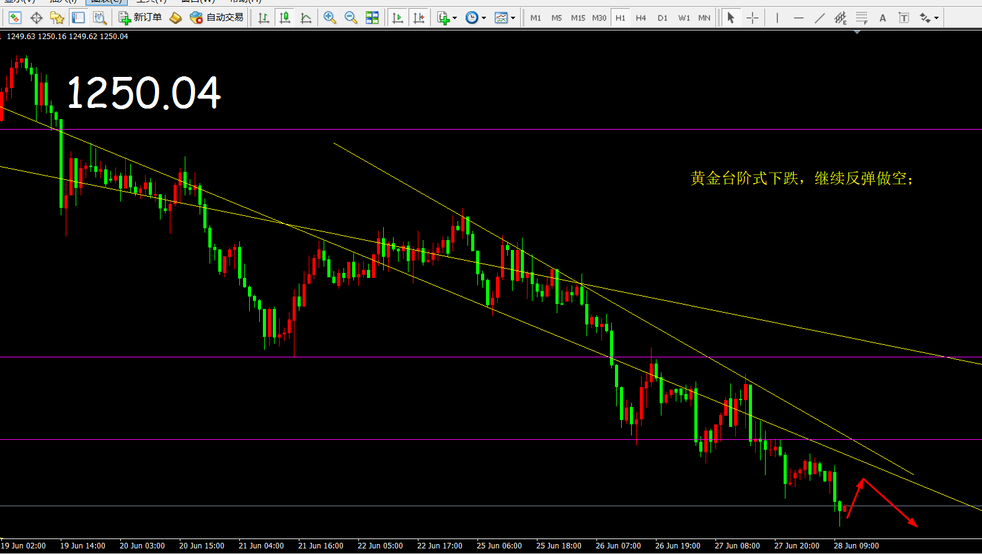Select the Fibonacci retracement tool

(862, 18)
